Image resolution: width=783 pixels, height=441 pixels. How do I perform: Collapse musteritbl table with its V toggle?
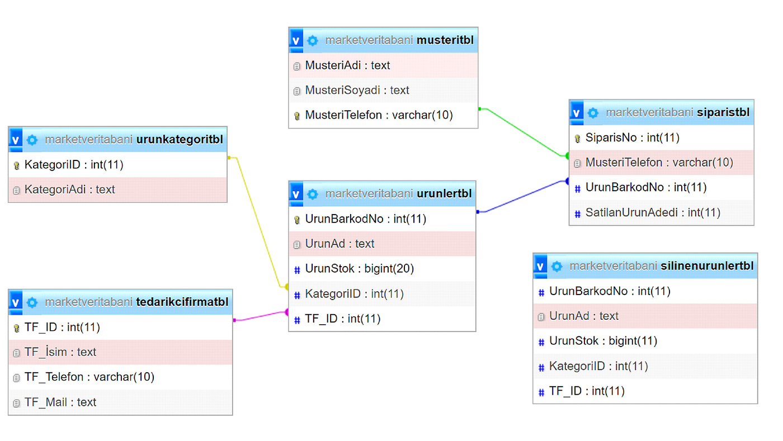pyautogui.click(x=296, y=40)
